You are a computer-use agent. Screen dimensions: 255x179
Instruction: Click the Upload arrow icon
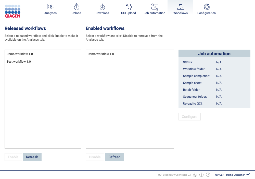(x=76, y=7)
